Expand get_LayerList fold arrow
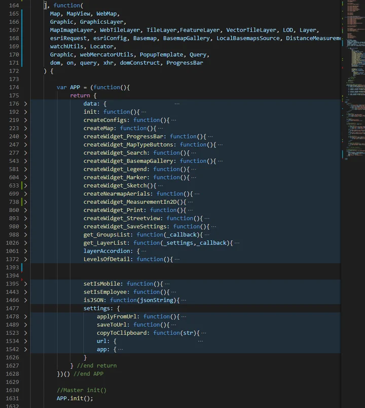The width and height of the screenshot is (365, 408). point(25,243)
